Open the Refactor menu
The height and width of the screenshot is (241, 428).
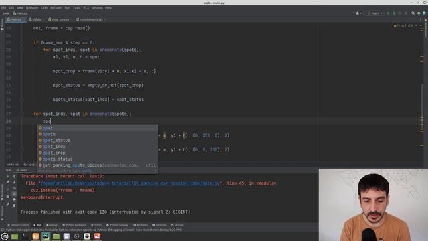tap(56, 7)
